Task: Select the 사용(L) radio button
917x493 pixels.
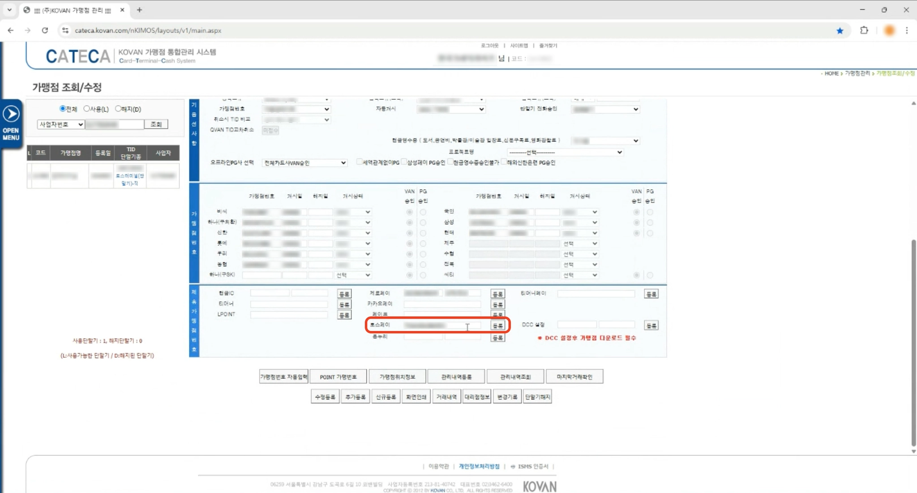Action: pyautogui.click(x=87, y=109)
